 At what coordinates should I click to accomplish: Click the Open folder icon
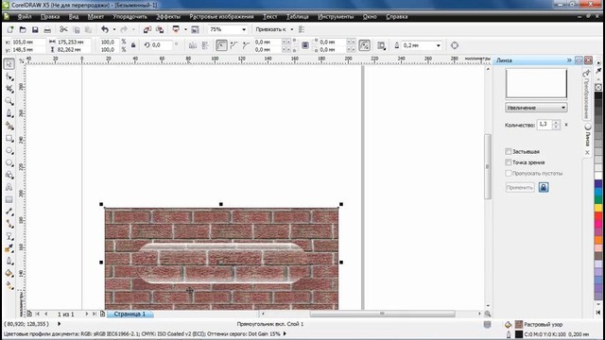tap(23, 29)
